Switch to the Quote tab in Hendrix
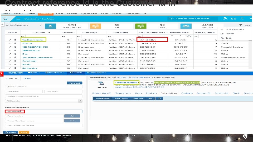Screen dimensions: 253x142 [27, 78]
